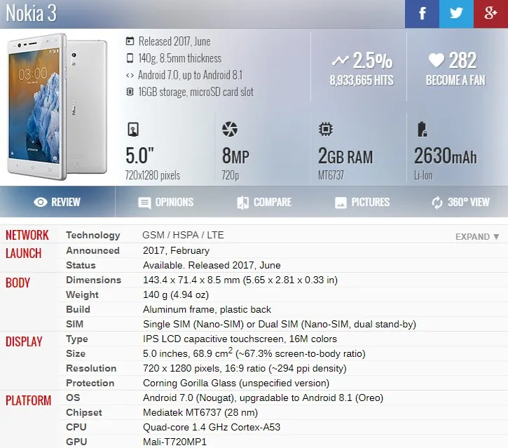This screenshot has height=448, width=508.
Task: Open the Pictures tab
Action: (362, 202)
